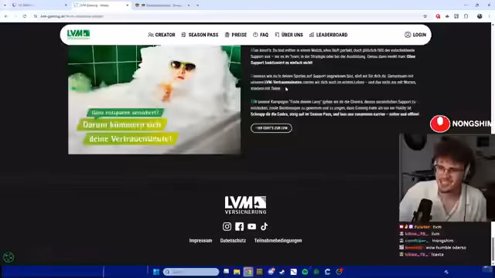Open the Season Pass menu item
The height and width of the screenshot is (278, 495).
coord(200,35)
